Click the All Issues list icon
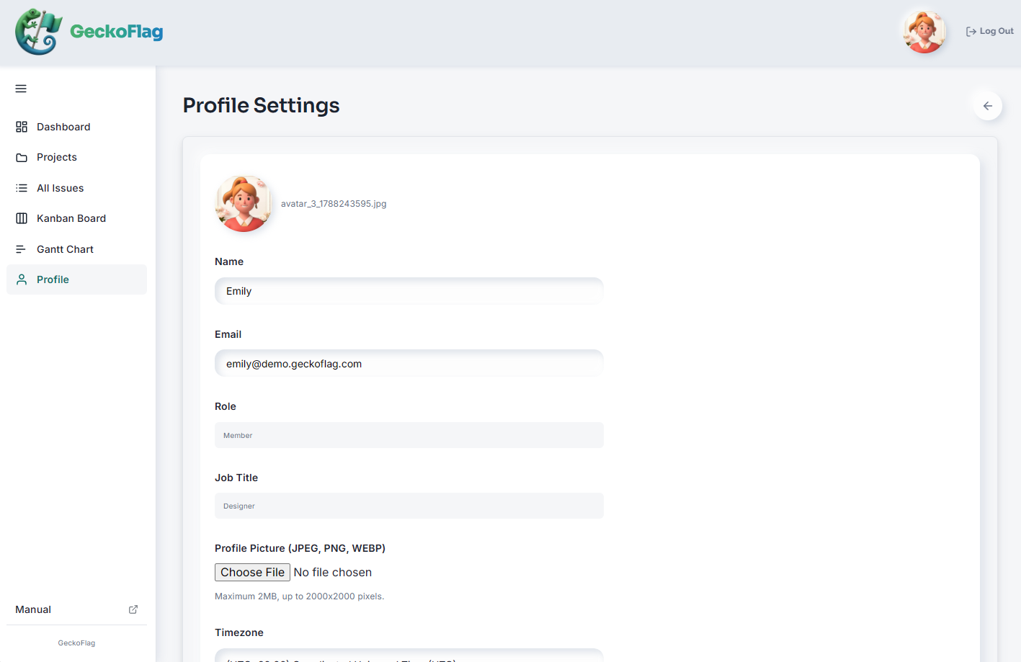Image resolution: width=1021 pixels, height=662 pixels. (22, 188)
